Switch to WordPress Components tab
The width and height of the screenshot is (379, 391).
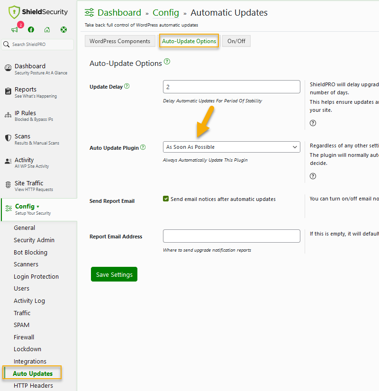click(120, 41)
